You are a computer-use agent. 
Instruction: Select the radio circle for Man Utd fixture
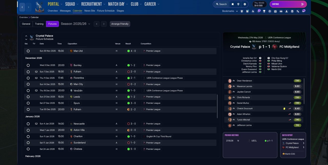pos(28,51)
